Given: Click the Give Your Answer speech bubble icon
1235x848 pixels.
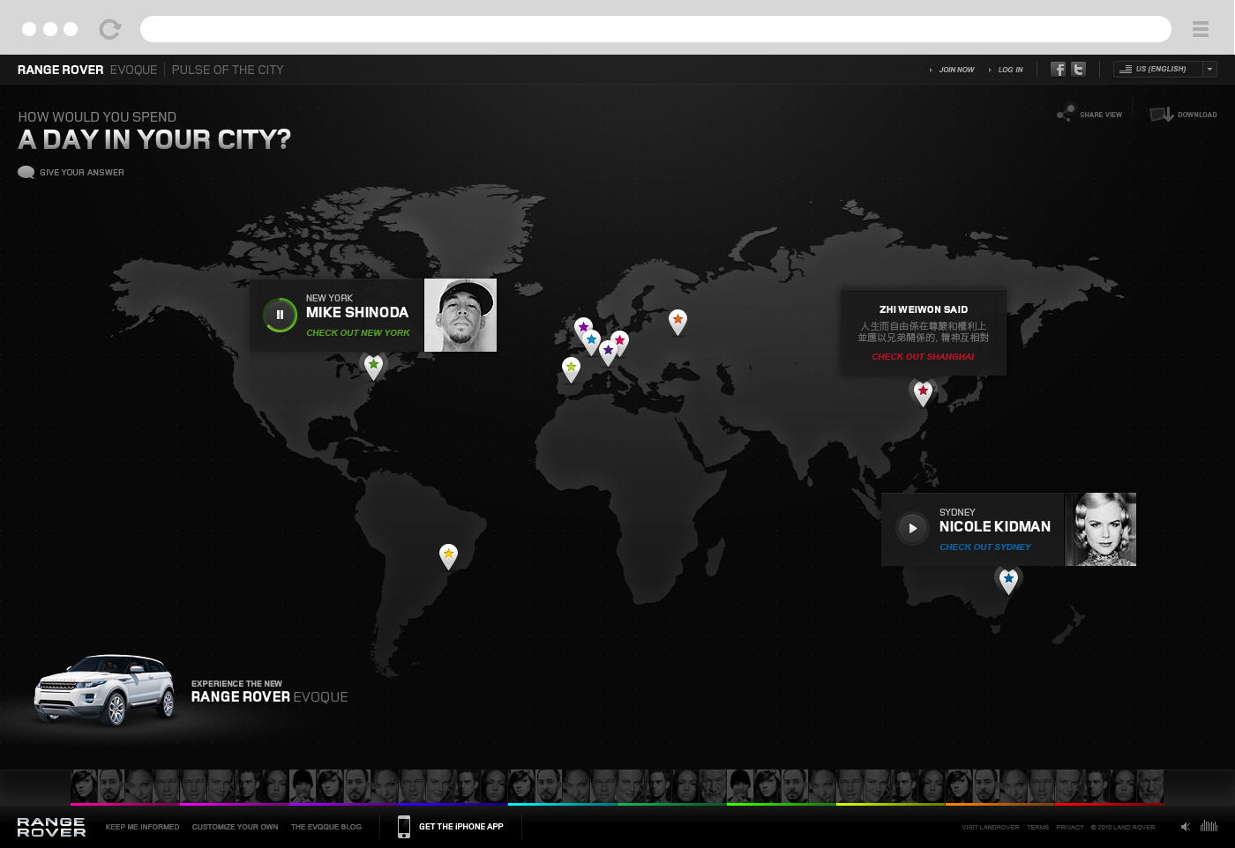Looking at the screenshot, I should point(26,172).
